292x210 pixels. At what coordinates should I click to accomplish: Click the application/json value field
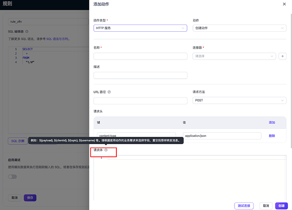(x=222, y=136)
